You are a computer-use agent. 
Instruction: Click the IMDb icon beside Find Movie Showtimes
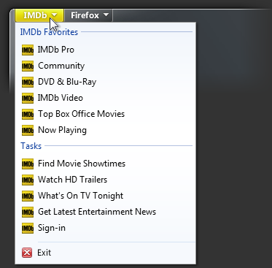point(28,164)
